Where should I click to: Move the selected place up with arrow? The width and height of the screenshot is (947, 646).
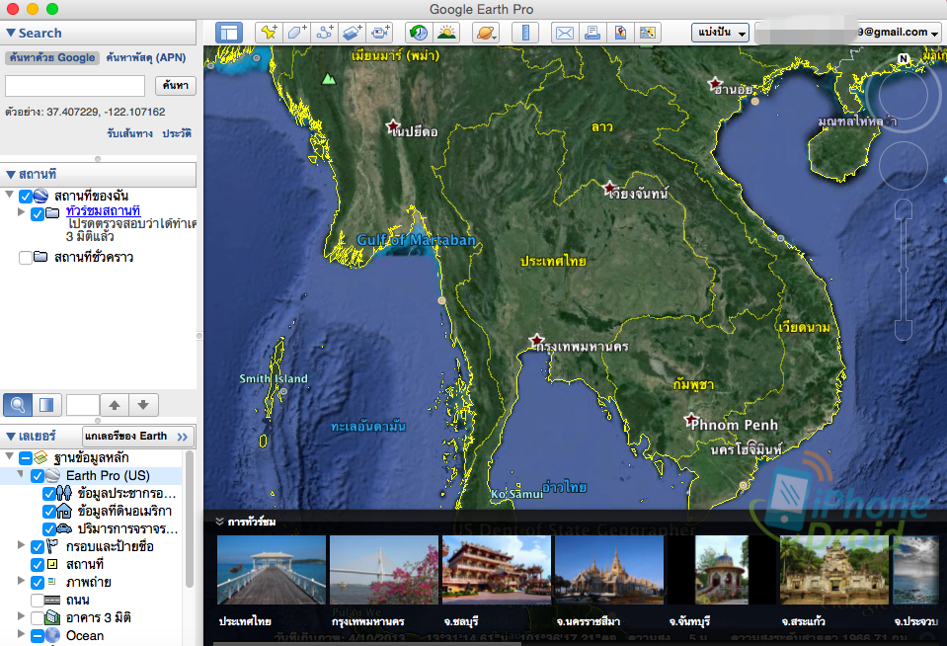coord(115,405)
